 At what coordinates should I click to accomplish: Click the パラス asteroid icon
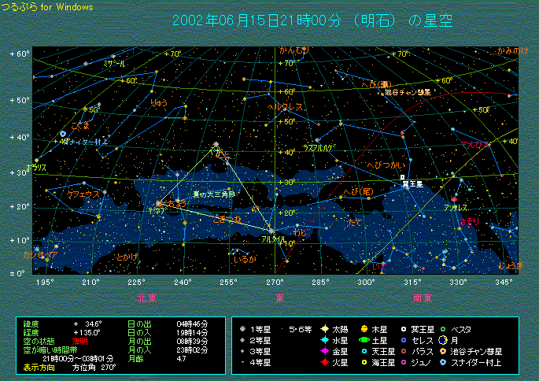click(404, 351)
